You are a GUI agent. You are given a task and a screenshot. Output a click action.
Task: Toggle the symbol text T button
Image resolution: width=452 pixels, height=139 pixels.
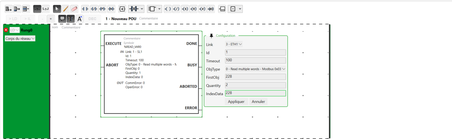(71, 19)
